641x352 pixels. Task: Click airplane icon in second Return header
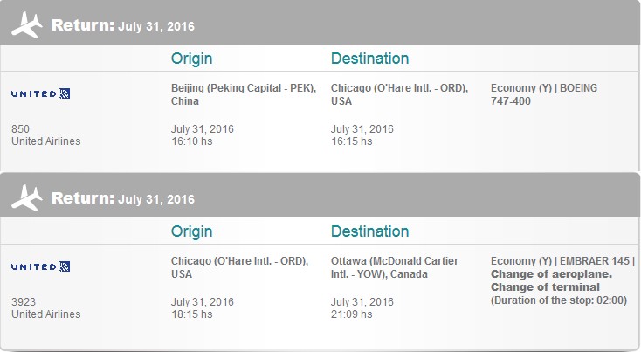26,198
